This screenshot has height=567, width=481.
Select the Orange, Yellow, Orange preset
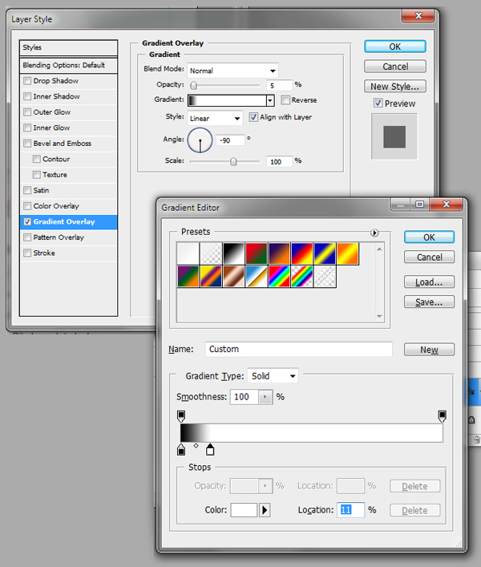click(x=347, y=253)
